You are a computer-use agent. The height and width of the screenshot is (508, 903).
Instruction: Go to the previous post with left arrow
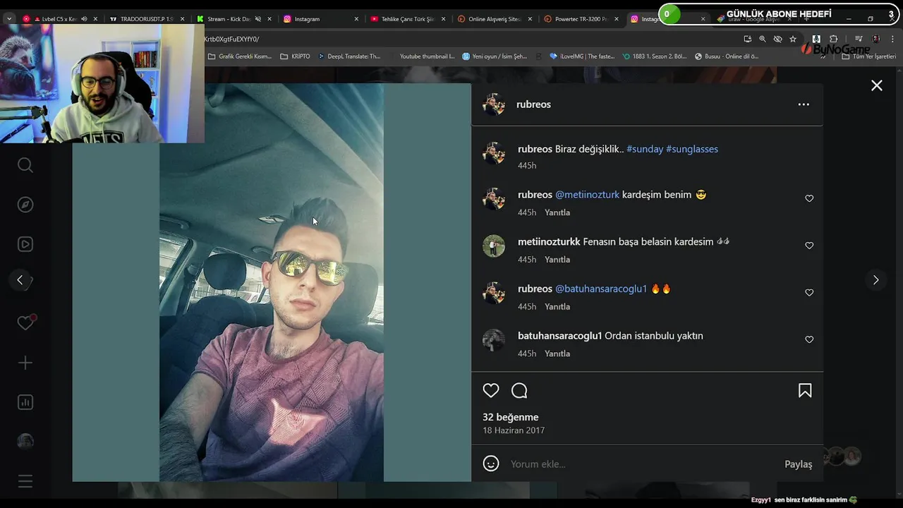20,280
